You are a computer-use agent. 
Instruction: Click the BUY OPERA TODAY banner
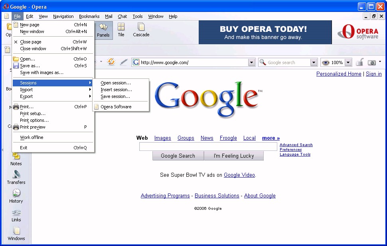pyautogui.click(x=265, y=32)
